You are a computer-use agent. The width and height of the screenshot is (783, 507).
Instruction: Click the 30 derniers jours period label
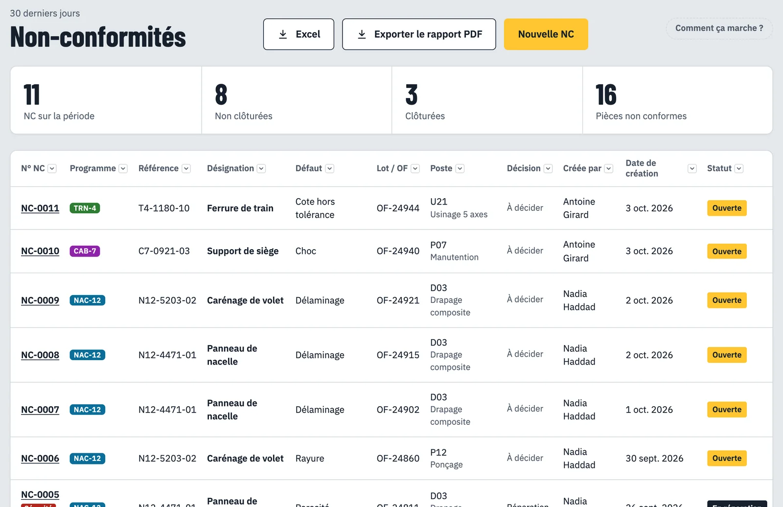pos(45,13)
